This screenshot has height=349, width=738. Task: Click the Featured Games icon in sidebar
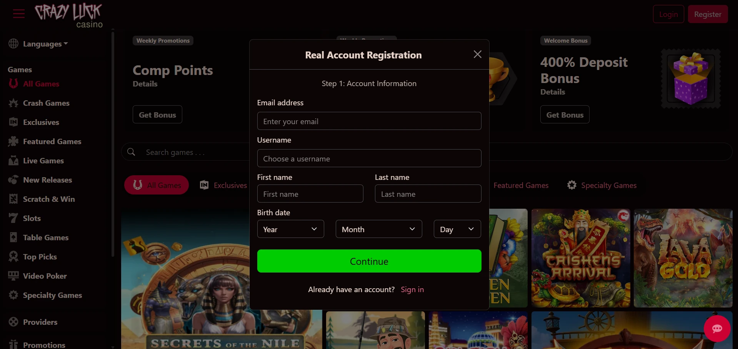point(13,141)
